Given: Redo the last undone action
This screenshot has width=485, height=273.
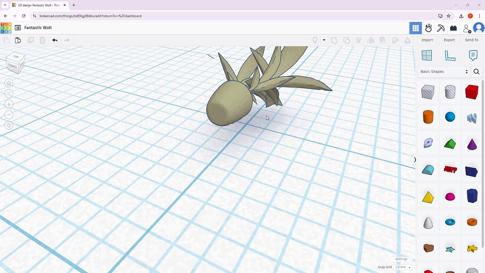Looking at the screenshot, I should click(x=67, y=40).
